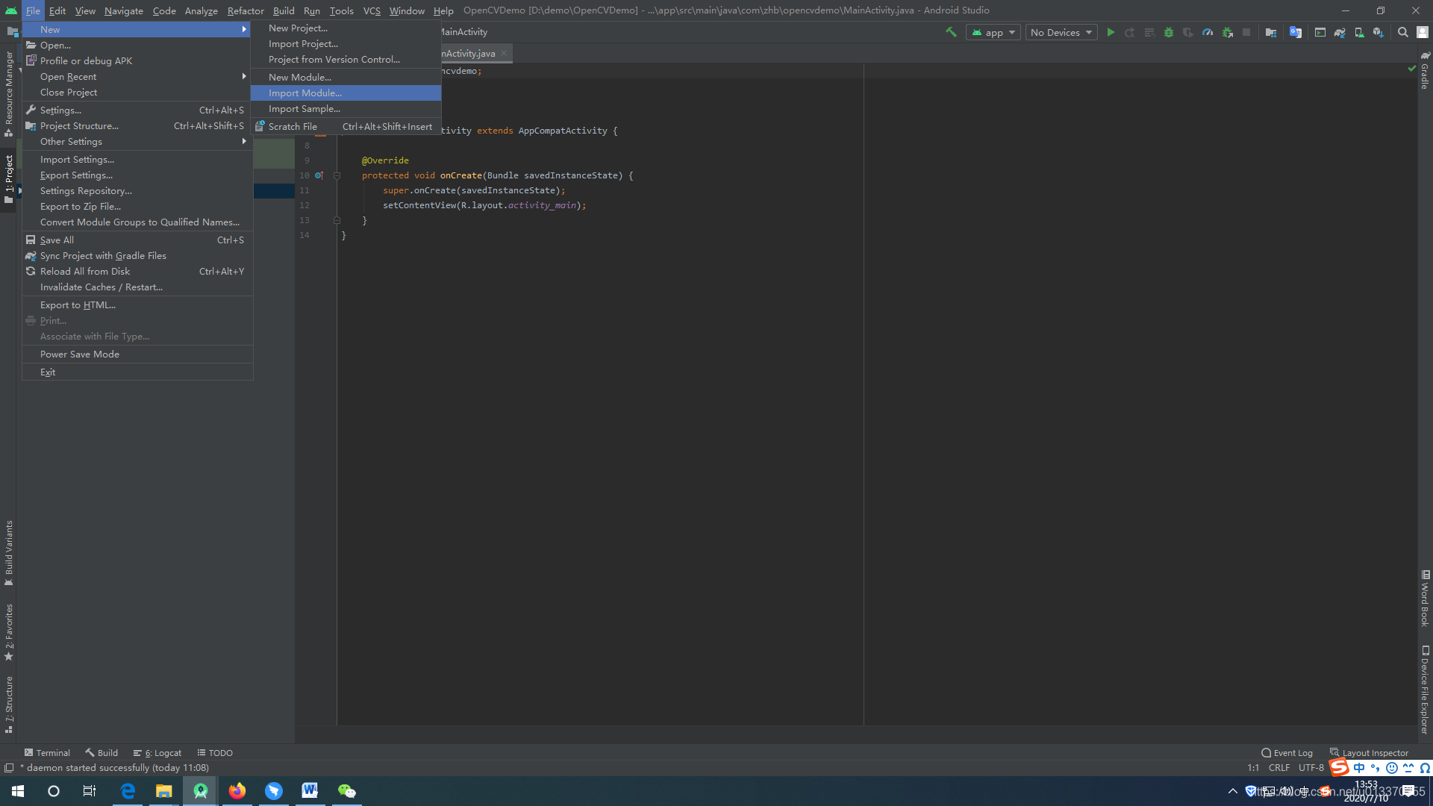This screenshot has height=806, width=1433.
Task: Open the No Devices dropdown
Action: 1061,32
